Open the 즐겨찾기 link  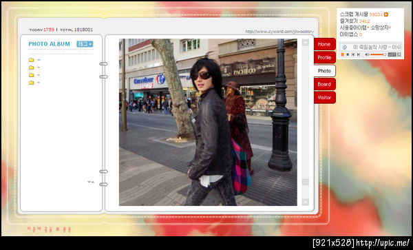[x=349, y=21]
